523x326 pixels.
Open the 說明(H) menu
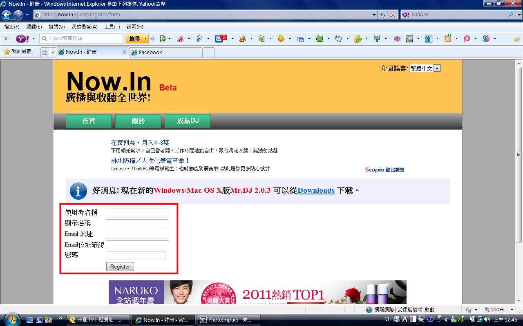[135, 27]
